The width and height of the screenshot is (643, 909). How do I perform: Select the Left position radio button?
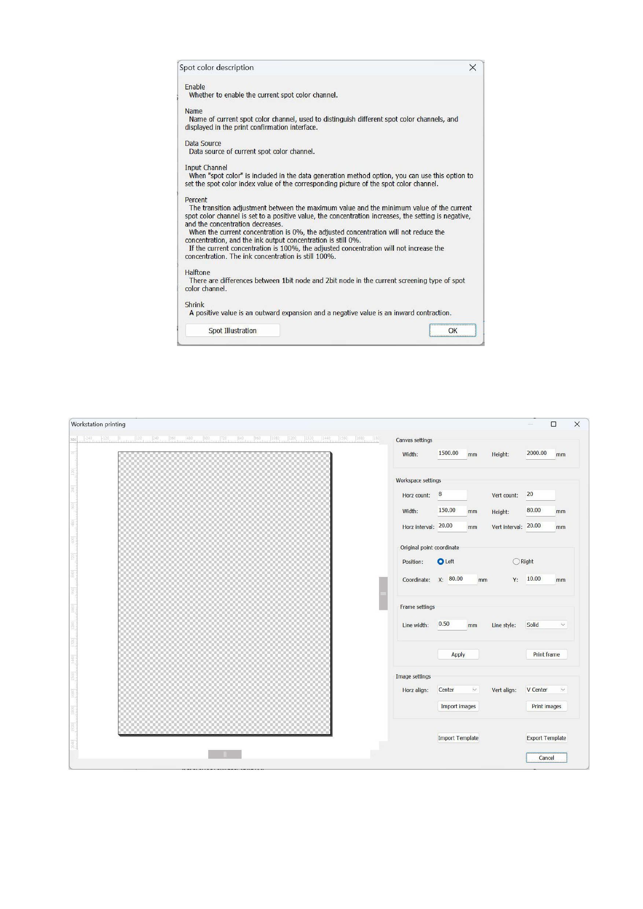click(x=440, y=562)
